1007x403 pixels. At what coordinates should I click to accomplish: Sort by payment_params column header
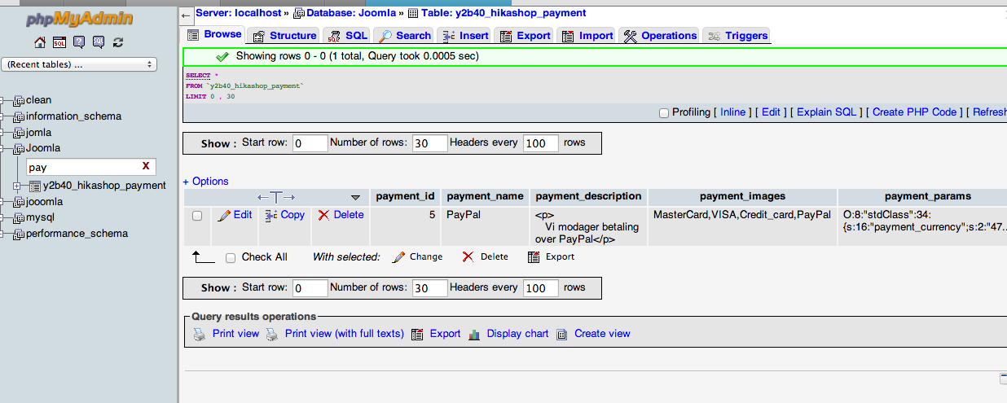[x=927, y=196]
